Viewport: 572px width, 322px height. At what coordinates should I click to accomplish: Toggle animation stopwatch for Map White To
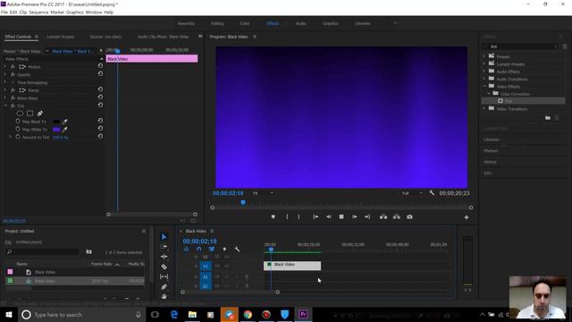(18, 129)
